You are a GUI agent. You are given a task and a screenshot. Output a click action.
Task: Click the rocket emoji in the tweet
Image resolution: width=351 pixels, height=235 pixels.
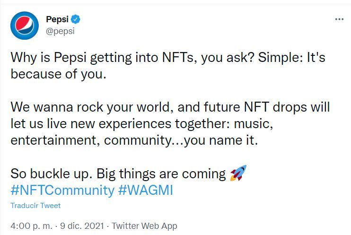[238, 174]
